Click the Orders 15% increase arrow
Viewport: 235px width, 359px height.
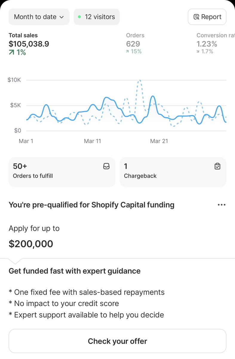[x=128, y=51]
